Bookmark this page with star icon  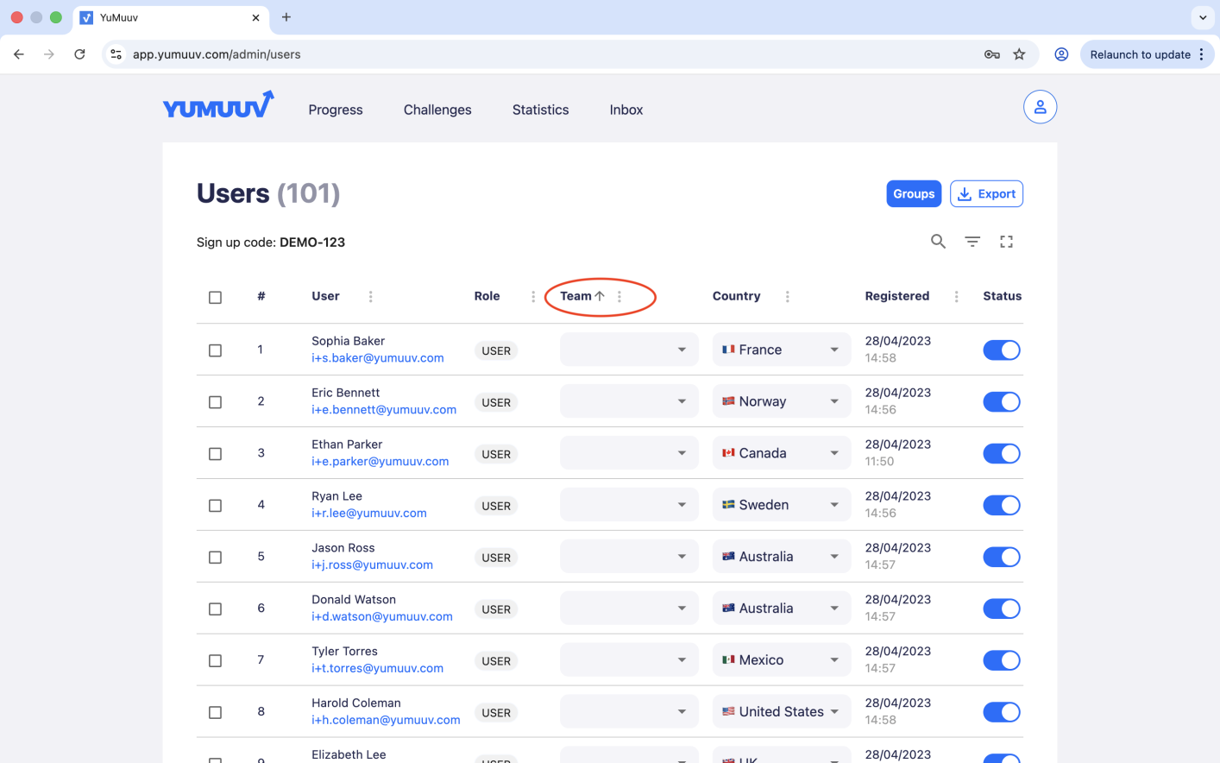pyautogui.click(x=1019, y=54)
